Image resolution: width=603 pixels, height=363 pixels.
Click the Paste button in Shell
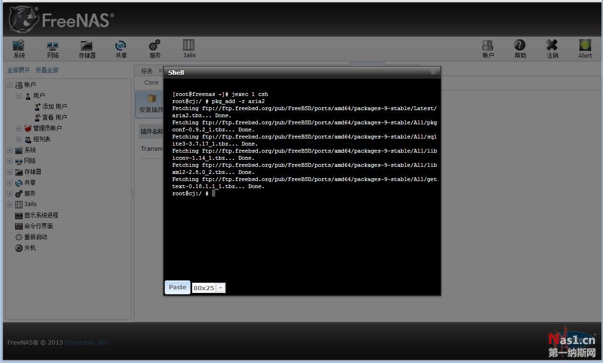(x=177, y=287)
